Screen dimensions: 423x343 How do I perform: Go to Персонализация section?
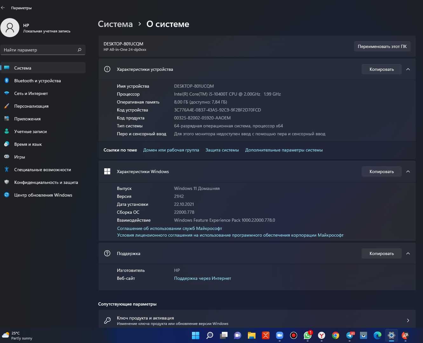coord(43,106)
